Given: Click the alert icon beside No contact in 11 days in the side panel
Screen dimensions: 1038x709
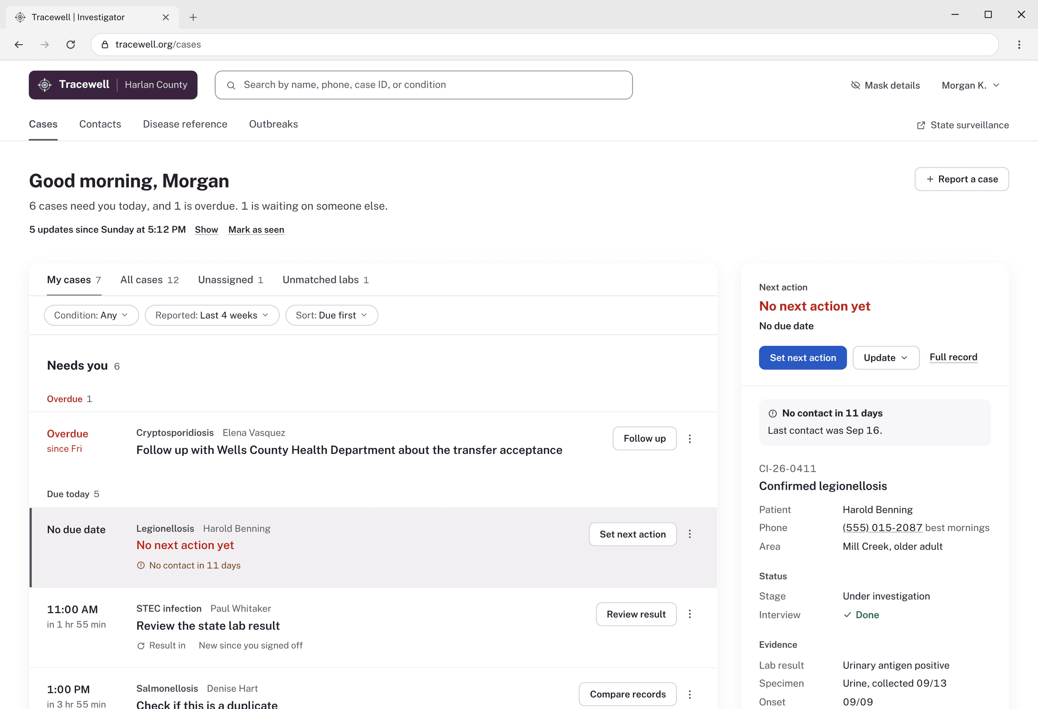Looking at the screenshot, I should click(x=772, y=413).
